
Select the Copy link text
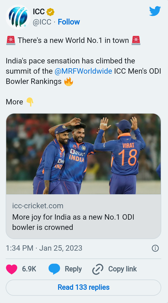[x=123, y=269]
